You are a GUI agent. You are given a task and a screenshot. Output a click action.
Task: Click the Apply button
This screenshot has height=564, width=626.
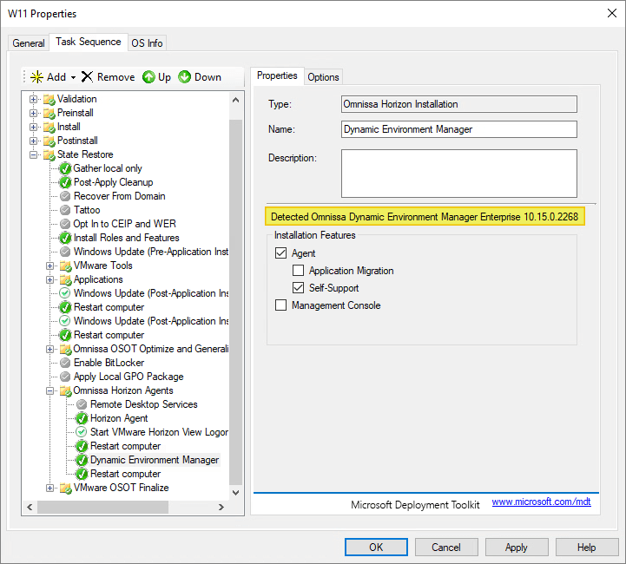pyautogui.click(x=516, y=548)
